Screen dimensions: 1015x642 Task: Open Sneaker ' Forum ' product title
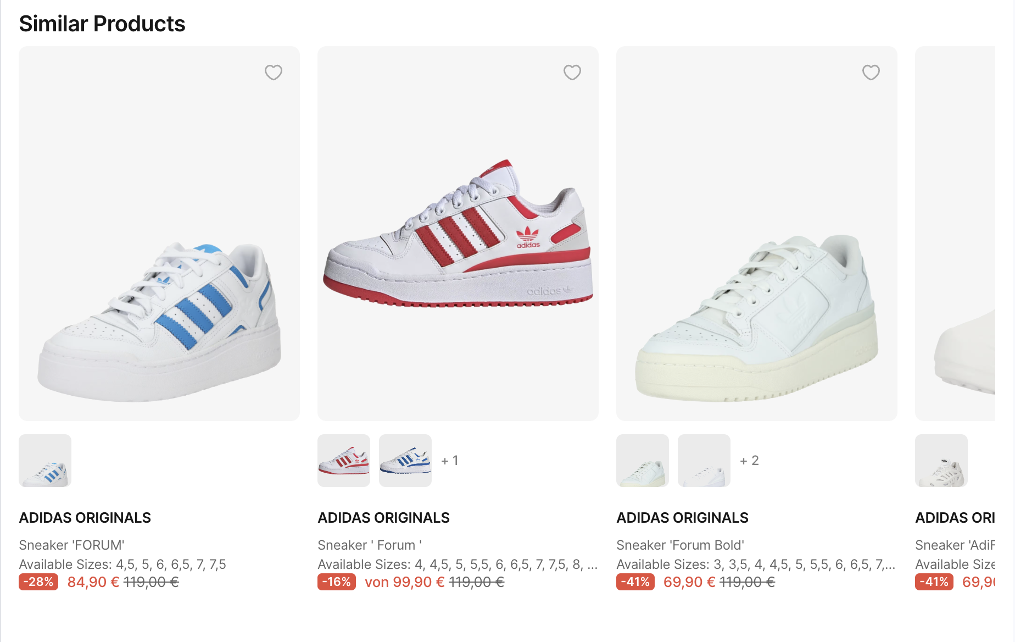tap(370, 545)
